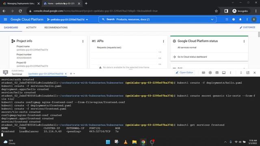Toggle the Cloud Shell on-screen keyboard
260x146 pixels.
(204, 73)
